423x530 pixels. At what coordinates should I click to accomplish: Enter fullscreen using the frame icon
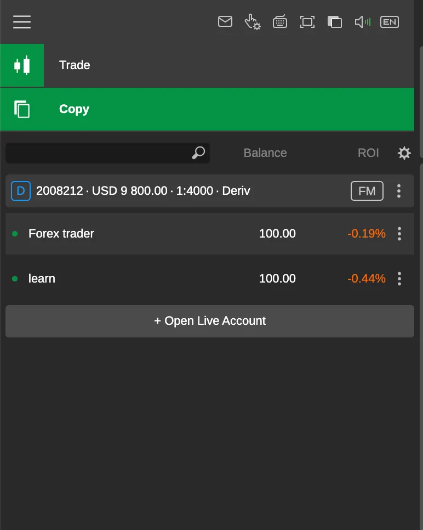pos(307,22)
